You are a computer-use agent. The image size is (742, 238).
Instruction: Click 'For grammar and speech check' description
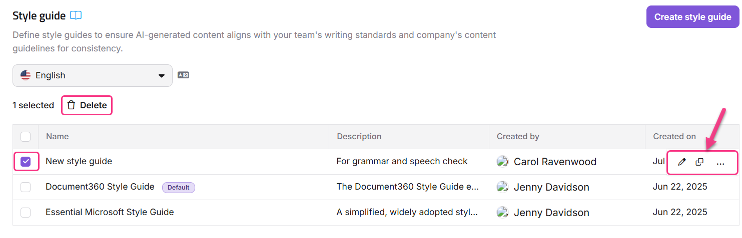tap(402, 161)
